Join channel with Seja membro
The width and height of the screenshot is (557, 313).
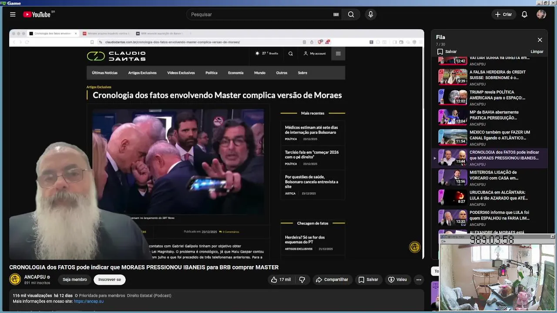click(74, 280)
